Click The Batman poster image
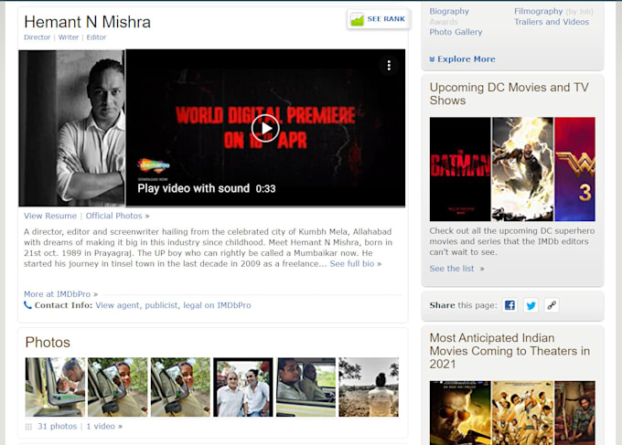 coord(460,169)
